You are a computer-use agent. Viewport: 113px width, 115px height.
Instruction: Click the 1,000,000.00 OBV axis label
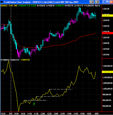tap(108, 89)
